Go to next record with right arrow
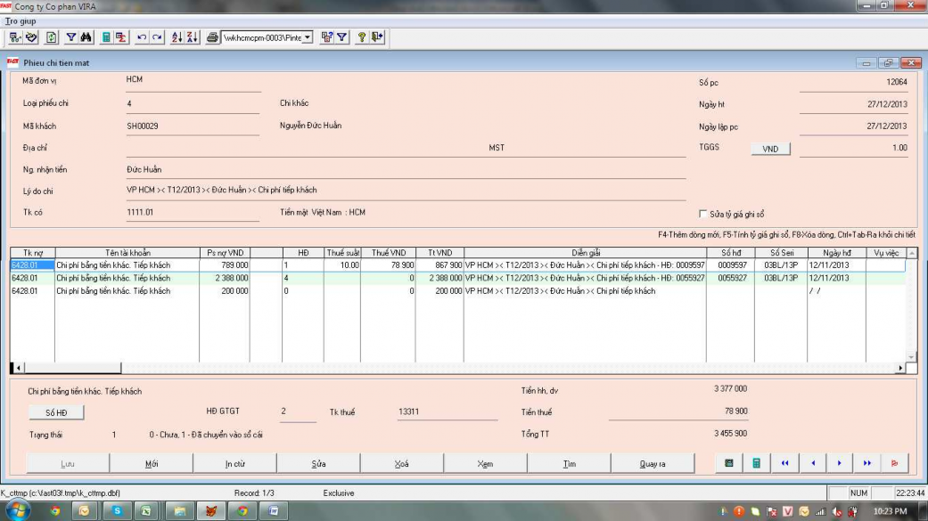 point(839,463)
